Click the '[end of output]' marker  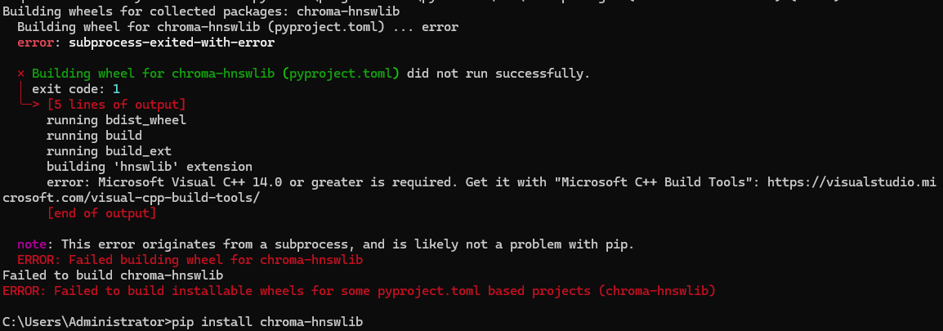(101, 213)
